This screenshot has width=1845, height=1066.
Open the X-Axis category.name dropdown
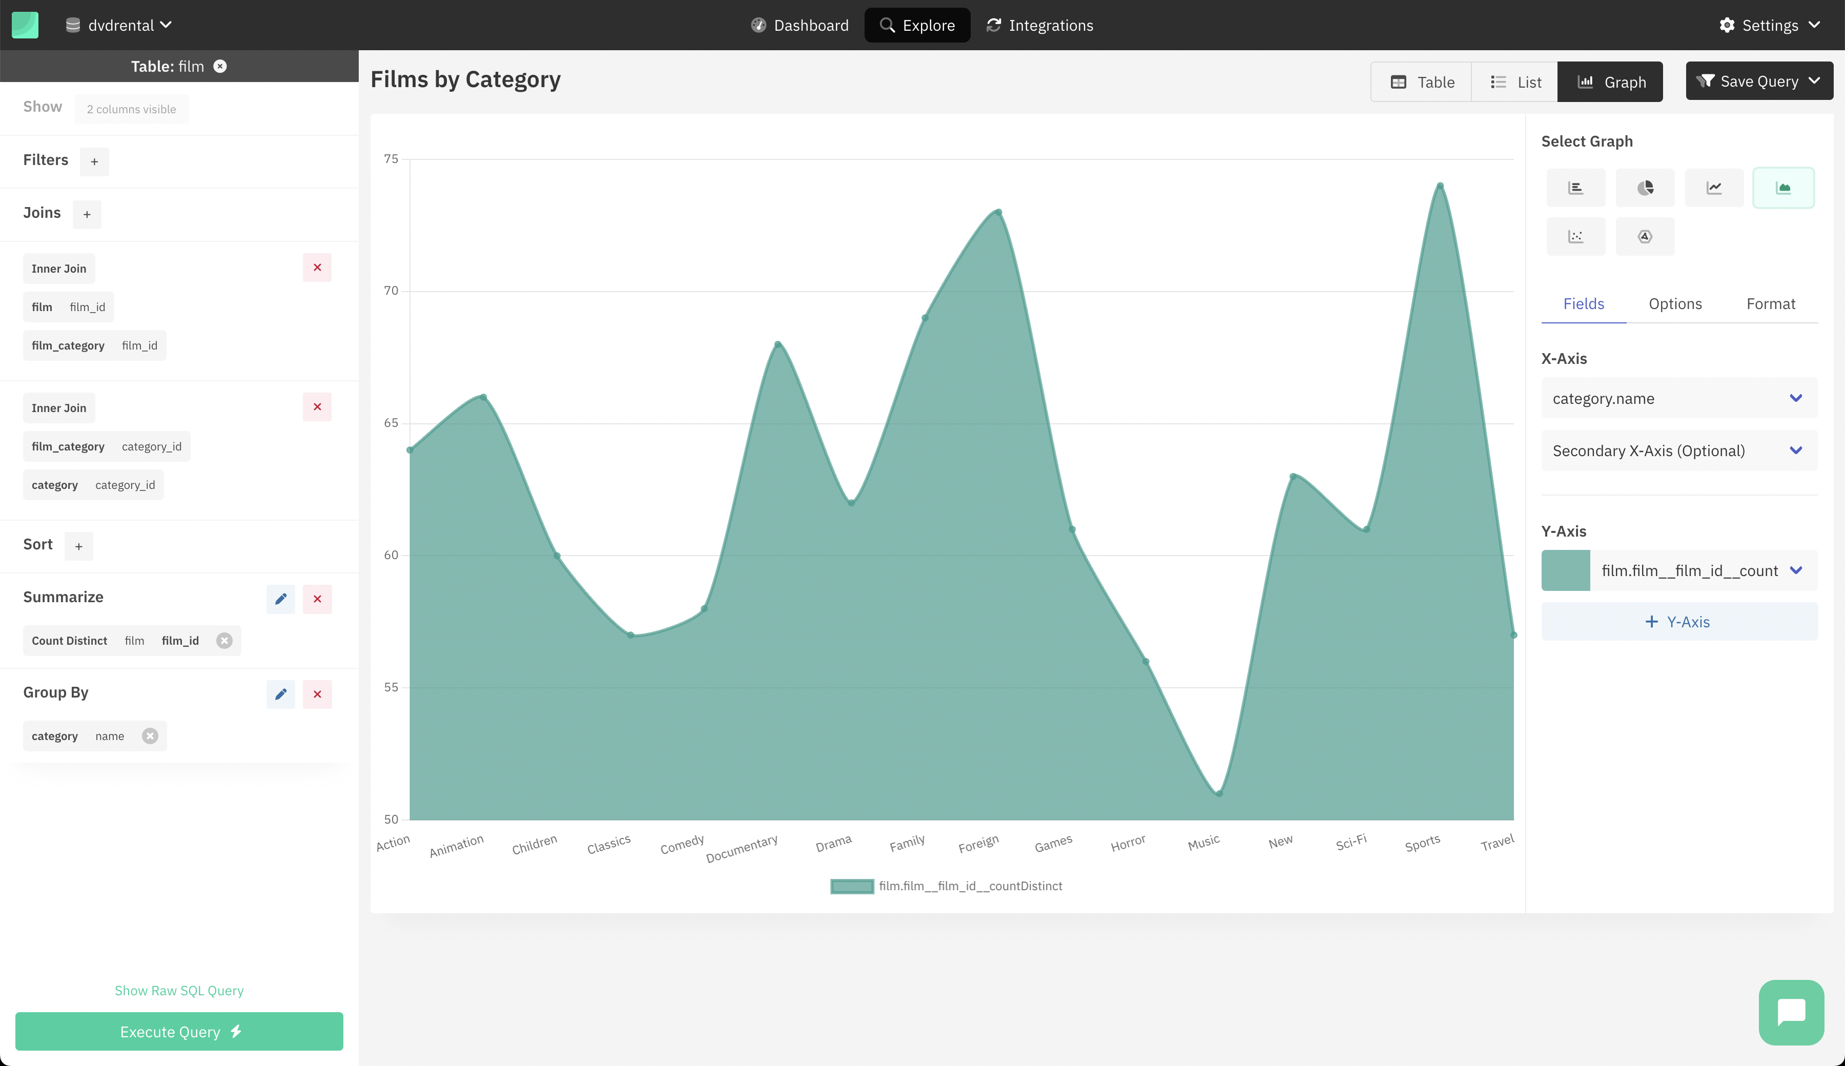pos(1679,398)
